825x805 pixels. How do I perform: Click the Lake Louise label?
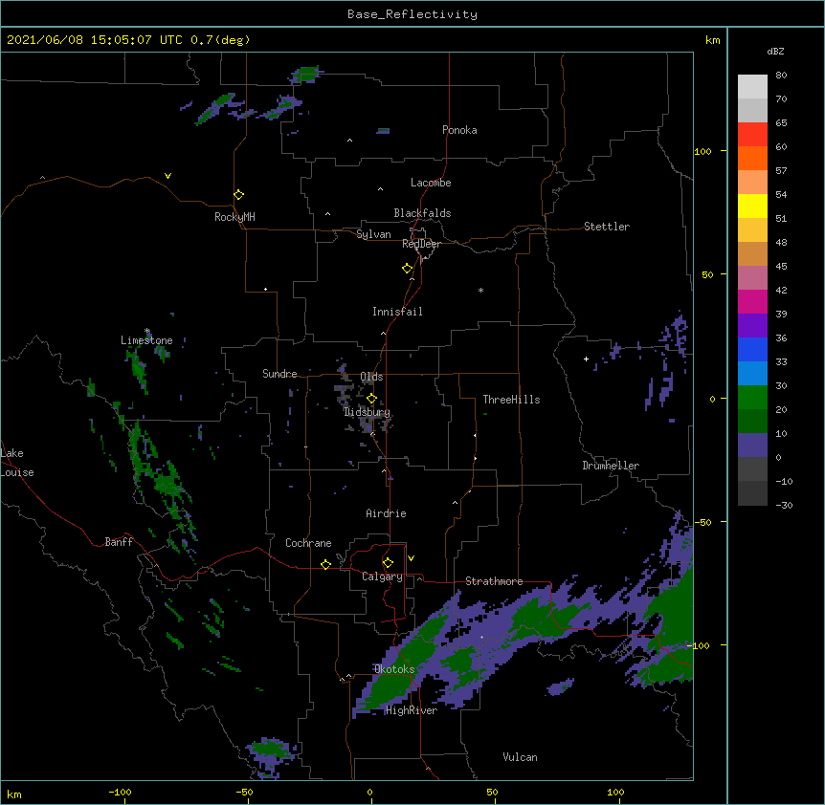pos(17,463)
